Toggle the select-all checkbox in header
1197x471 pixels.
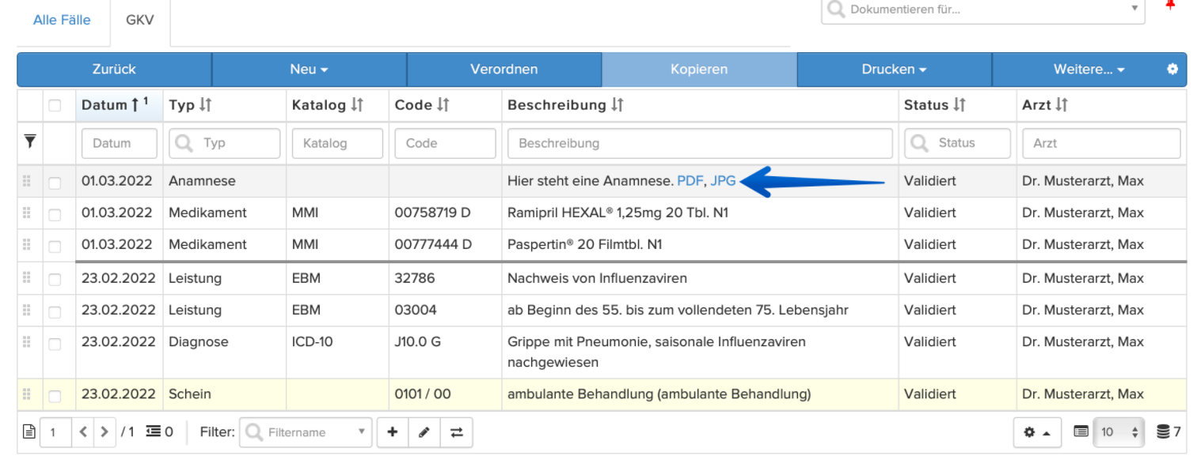point(55,106)
